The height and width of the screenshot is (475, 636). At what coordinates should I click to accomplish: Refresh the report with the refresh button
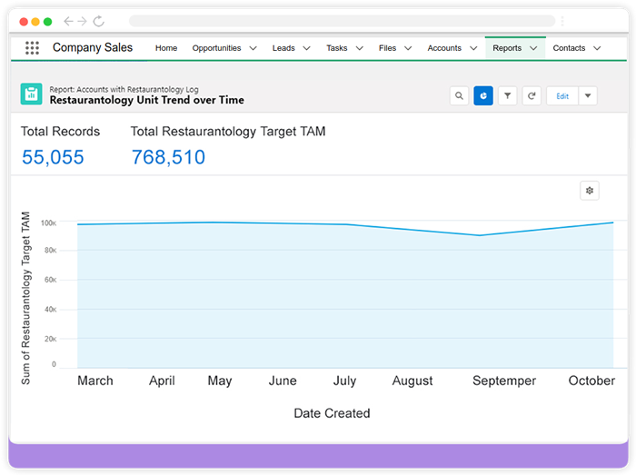[532, 96]
